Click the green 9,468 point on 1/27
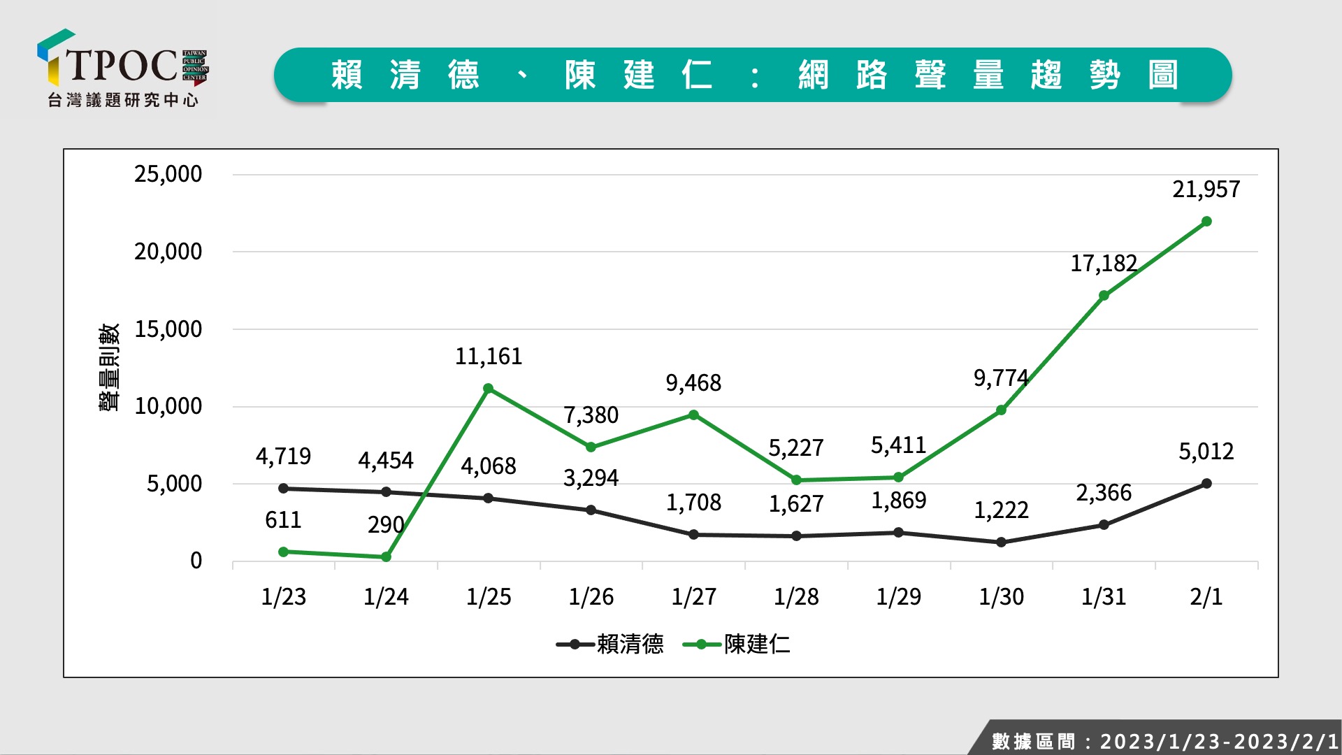 click(x=693, y=415)
